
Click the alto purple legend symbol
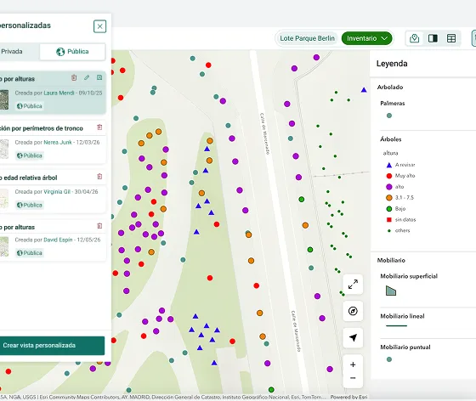[x=389, y=187]
